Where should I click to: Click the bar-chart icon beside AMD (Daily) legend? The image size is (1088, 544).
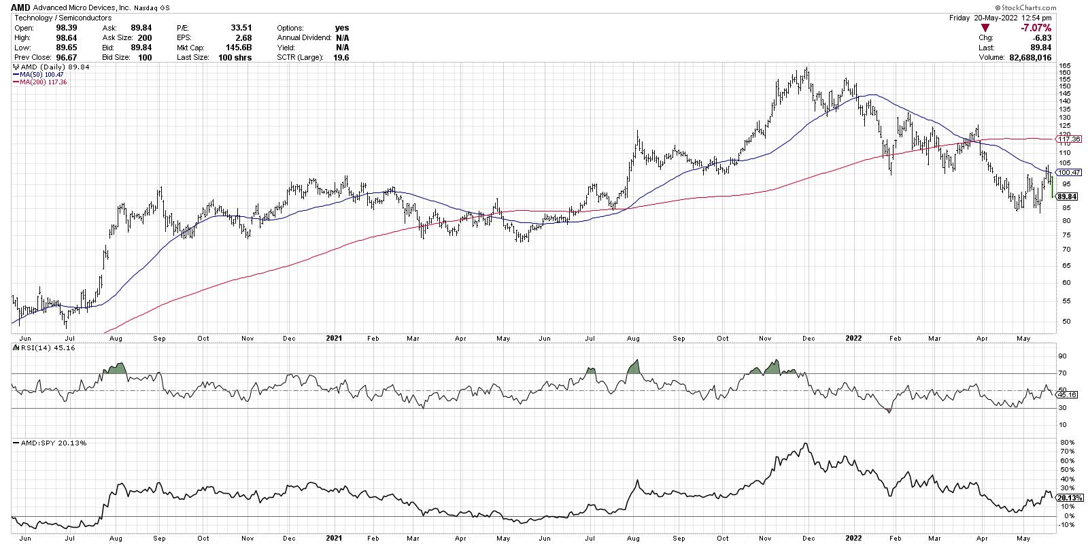point(16,68)
